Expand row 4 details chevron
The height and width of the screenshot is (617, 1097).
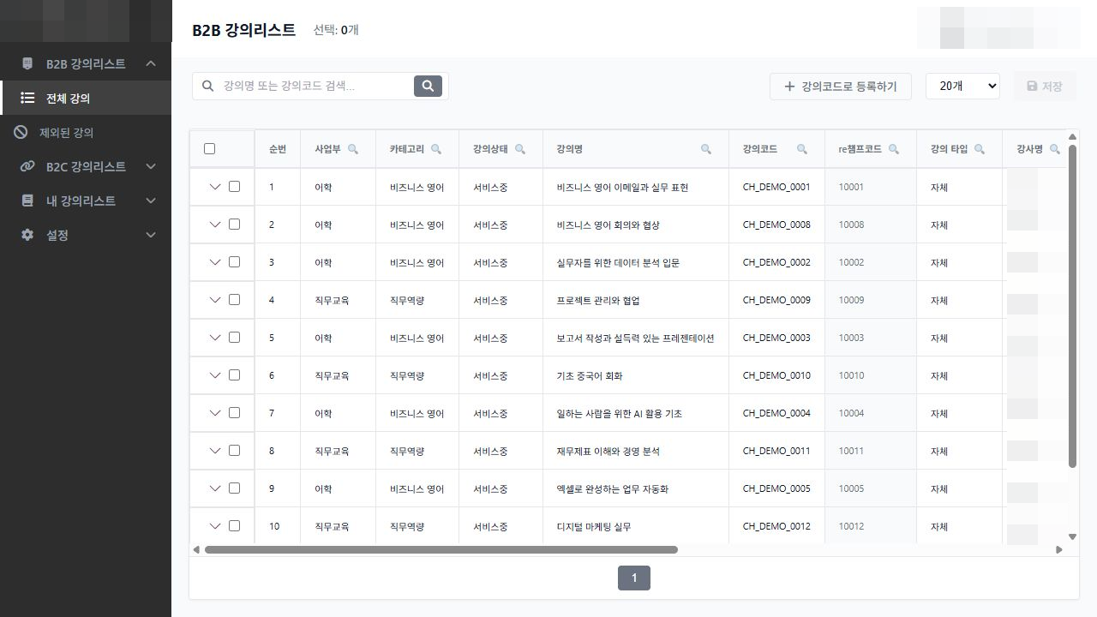coord(215,300)
